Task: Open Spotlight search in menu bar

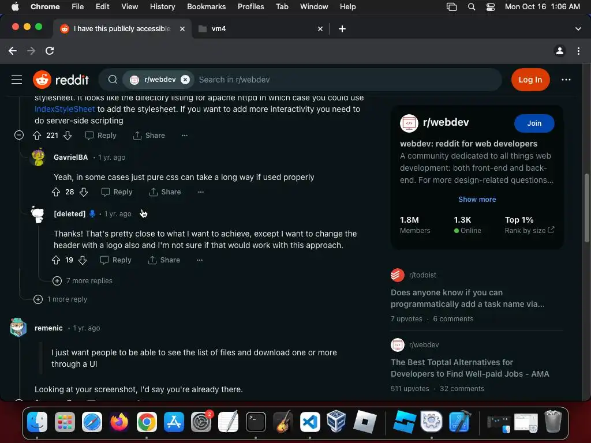Action: 471,7
